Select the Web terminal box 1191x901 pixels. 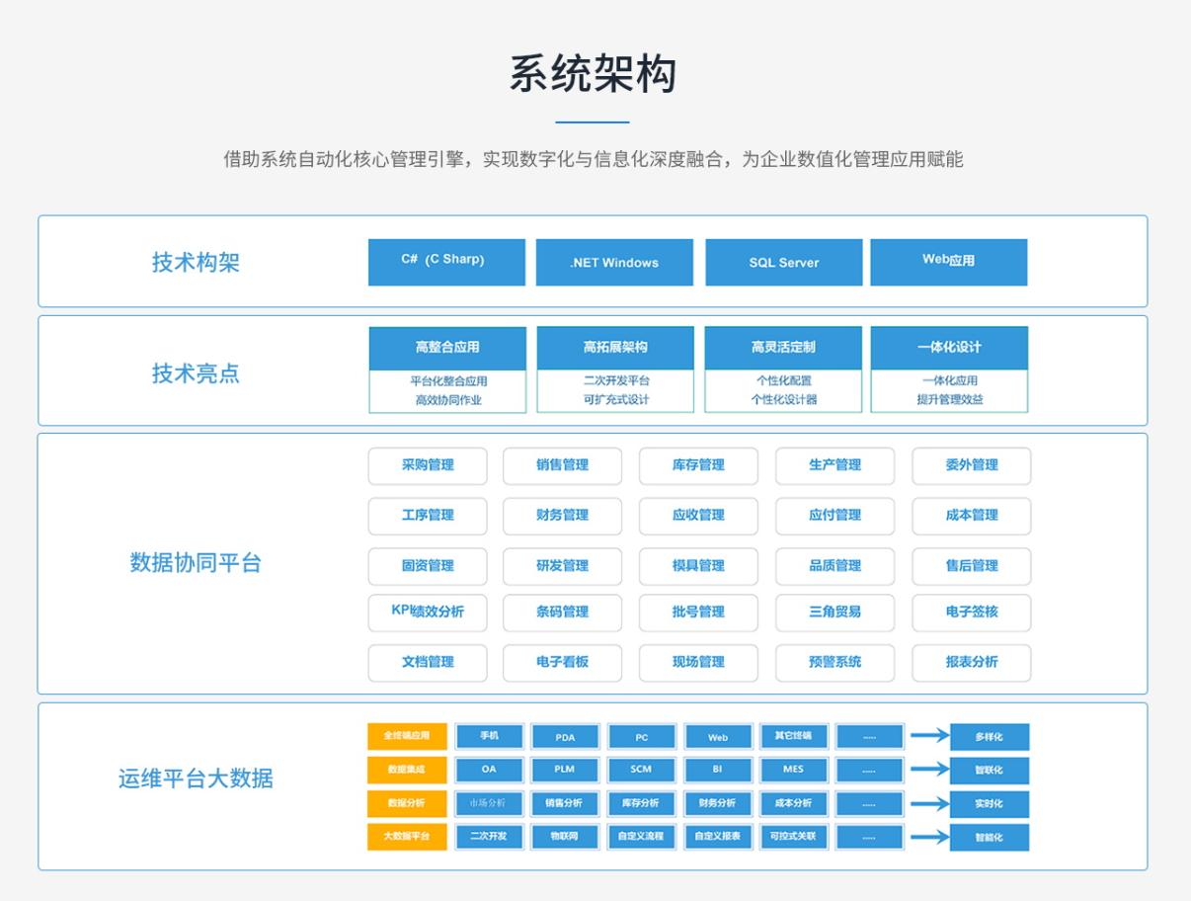718,737
